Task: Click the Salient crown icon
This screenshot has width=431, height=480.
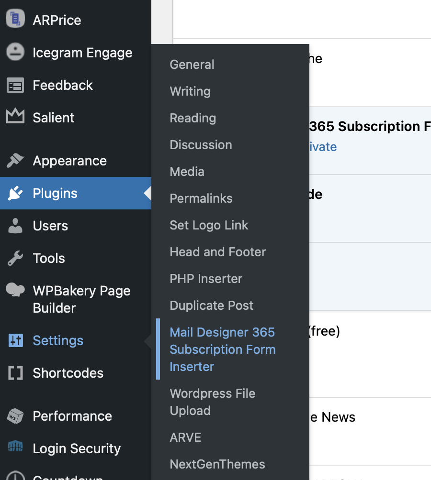Action: click(x=15, y=116)
